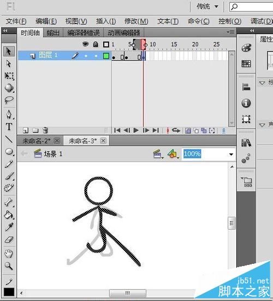This screenshot has width=273, height=301.
Task: Open the Library books panel icon
Action: coord(246,143)
